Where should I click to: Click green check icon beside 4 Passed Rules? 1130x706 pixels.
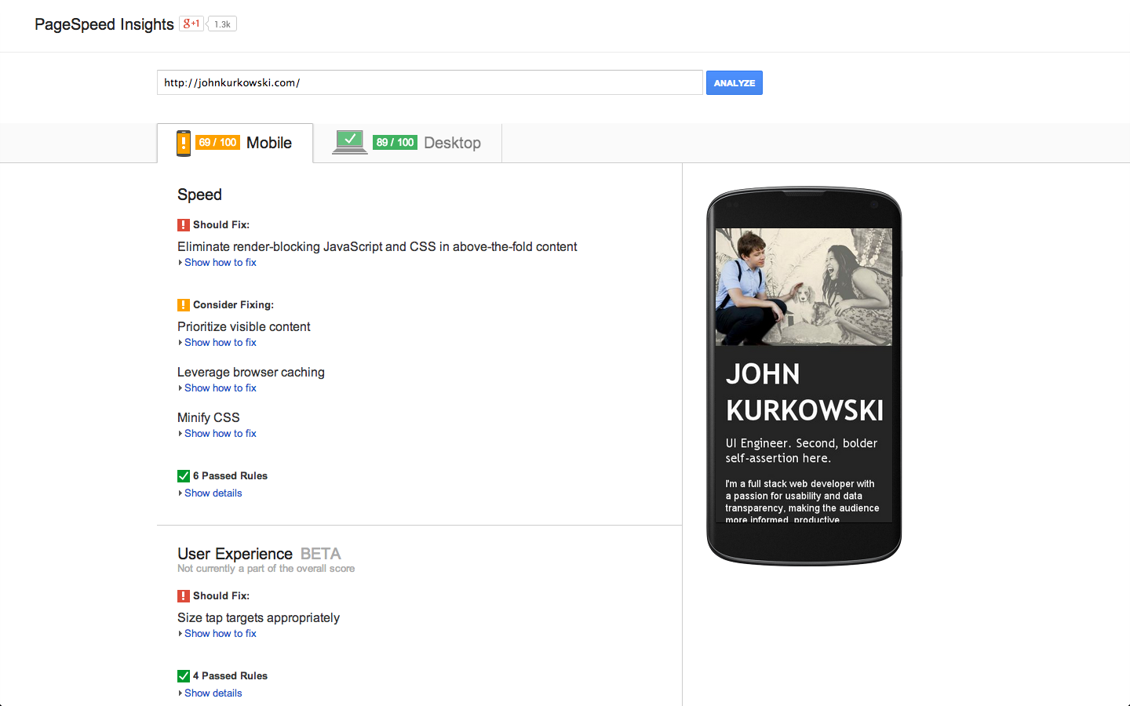(184, 676)
